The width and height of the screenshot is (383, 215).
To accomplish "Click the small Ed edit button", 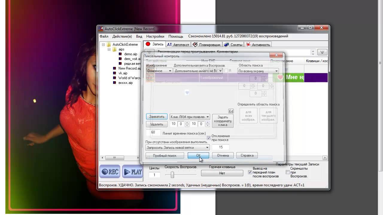I will point(231,111).
